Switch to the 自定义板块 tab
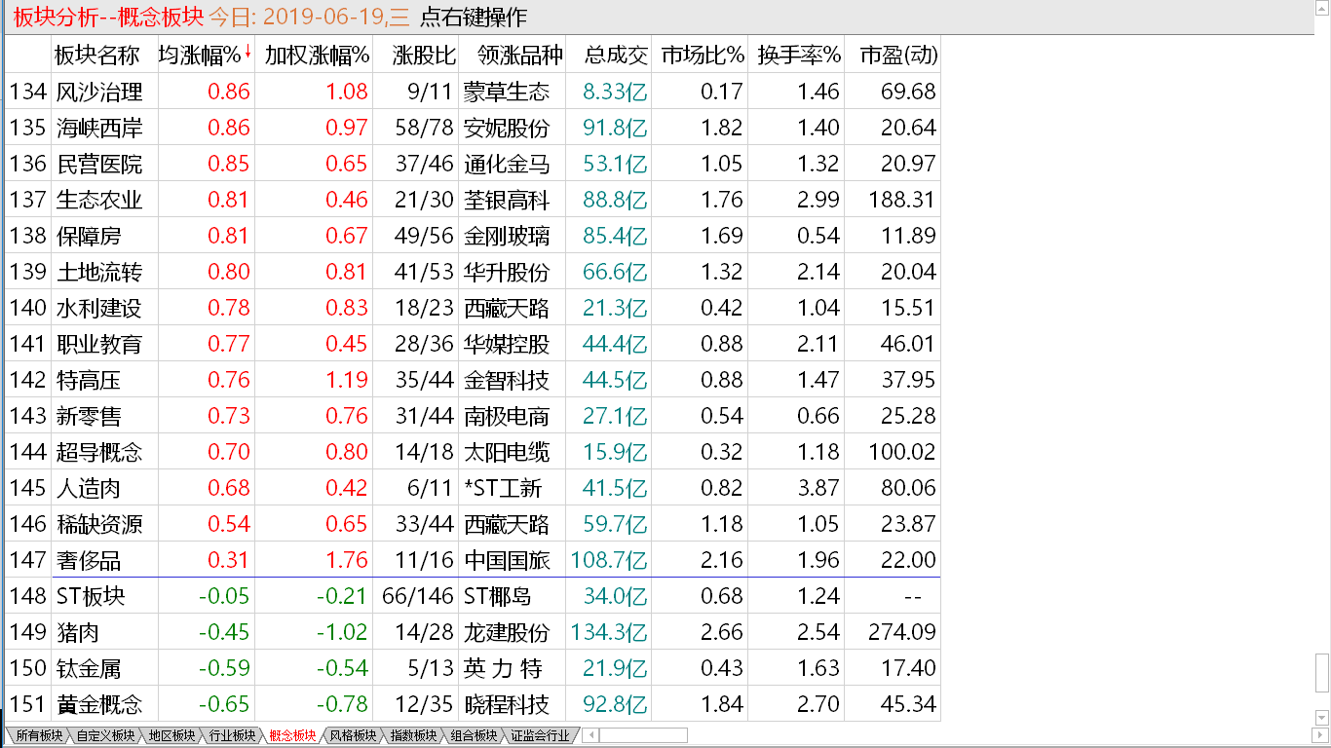This screenshot has width=1331, height=748. pyautogui.click(x=105, y=735)
